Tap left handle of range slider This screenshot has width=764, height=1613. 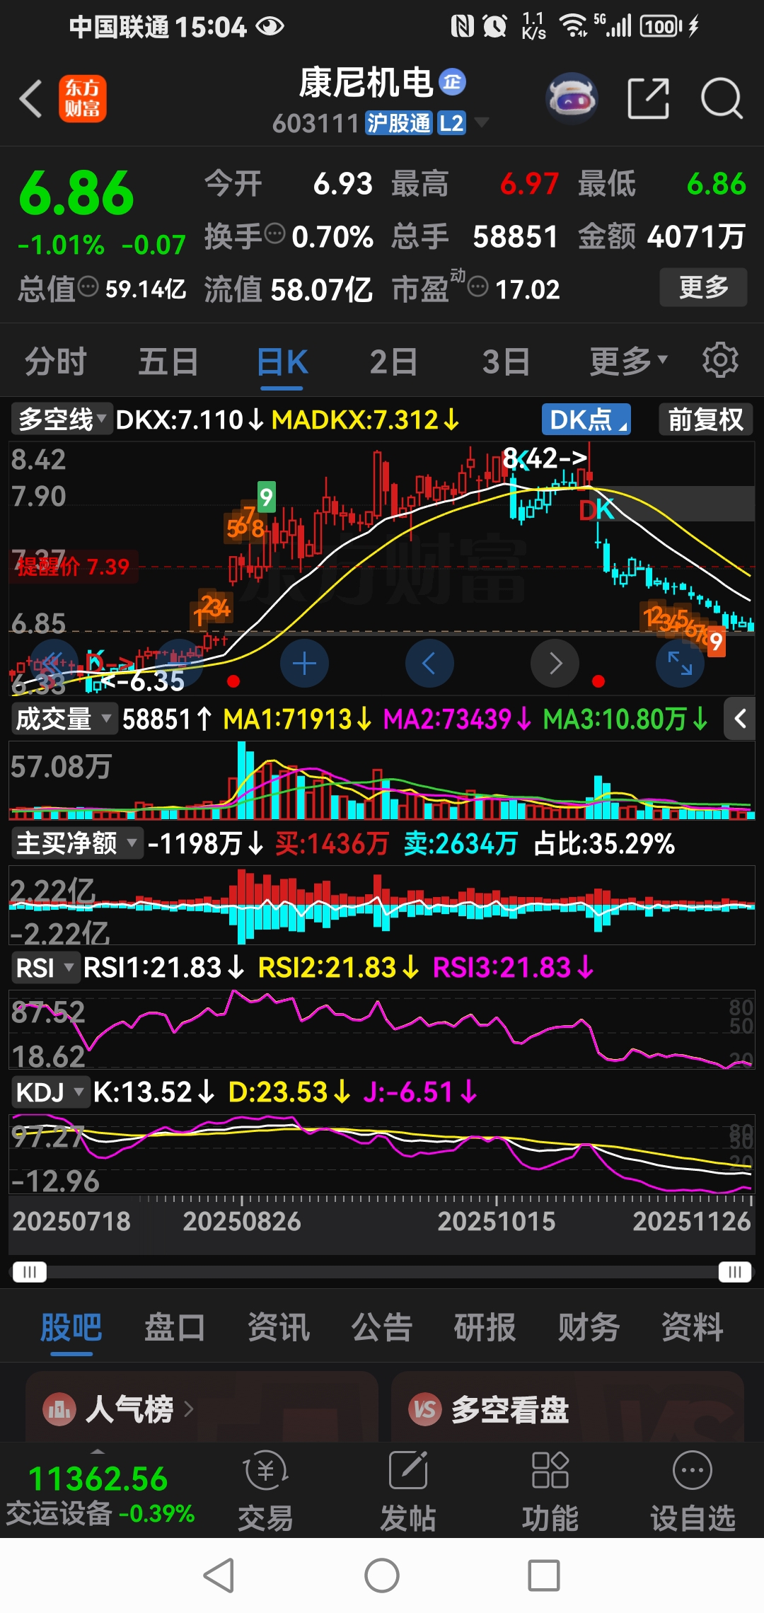pyautogui.click(x=30, y=1272)
